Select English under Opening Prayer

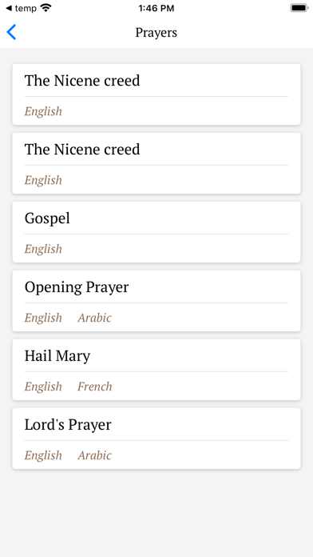coord(43,318)
